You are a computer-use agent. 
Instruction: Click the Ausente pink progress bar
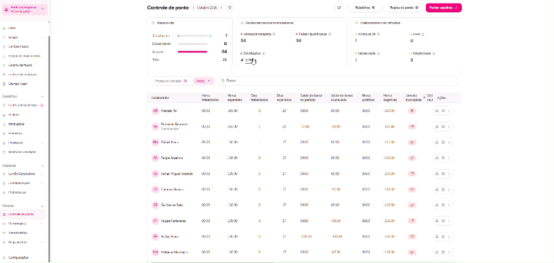pos(193,52)
